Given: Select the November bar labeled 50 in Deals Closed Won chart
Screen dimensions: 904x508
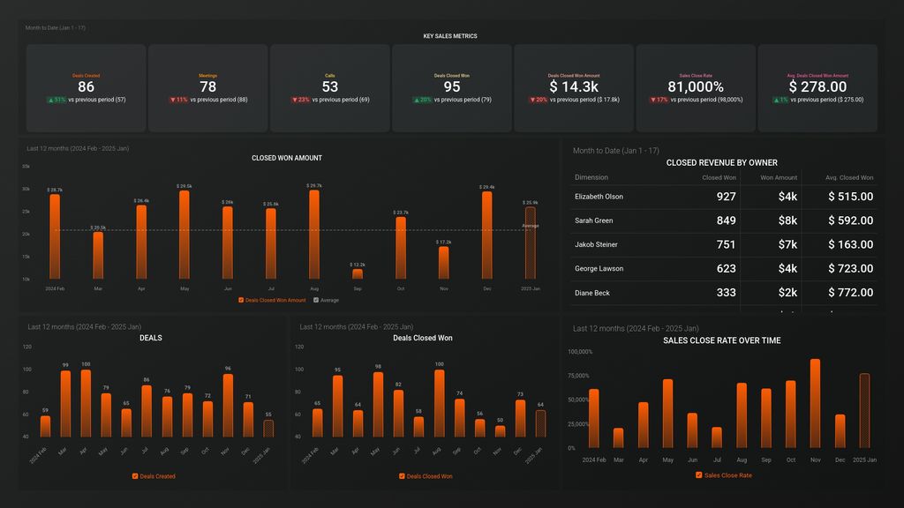Looking at the screenshot, I should [x=500, y=431].
